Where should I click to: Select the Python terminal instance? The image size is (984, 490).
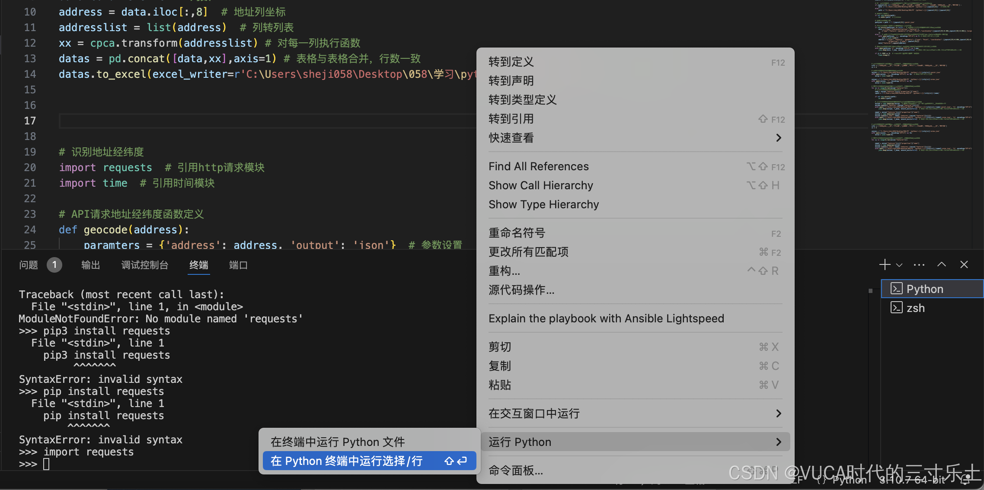point(925,289)
